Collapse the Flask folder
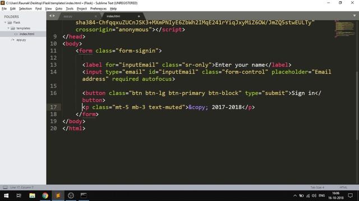This screenshot has height=201, width=359. click(5, 22)
